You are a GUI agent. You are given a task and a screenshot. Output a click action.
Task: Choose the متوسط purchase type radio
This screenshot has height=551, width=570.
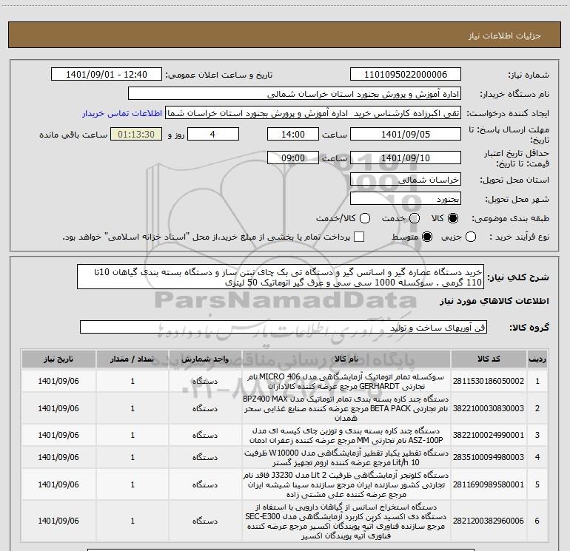pos(427,237)
